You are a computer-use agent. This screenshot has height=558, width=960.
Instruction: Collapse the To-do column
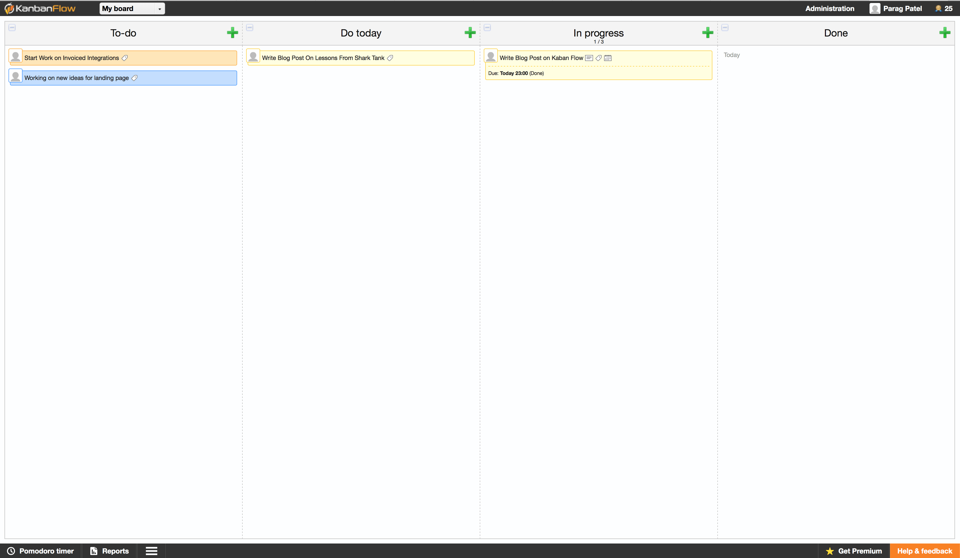coord(12,27)
